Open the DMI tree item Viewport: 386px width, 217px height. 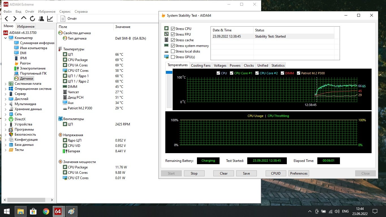click(20, 53)
